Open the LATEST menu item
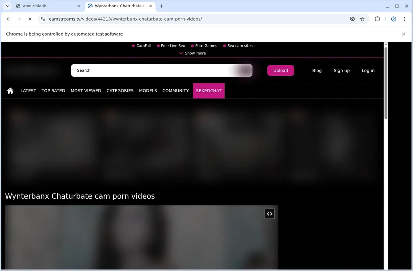 tap(28, 91)
